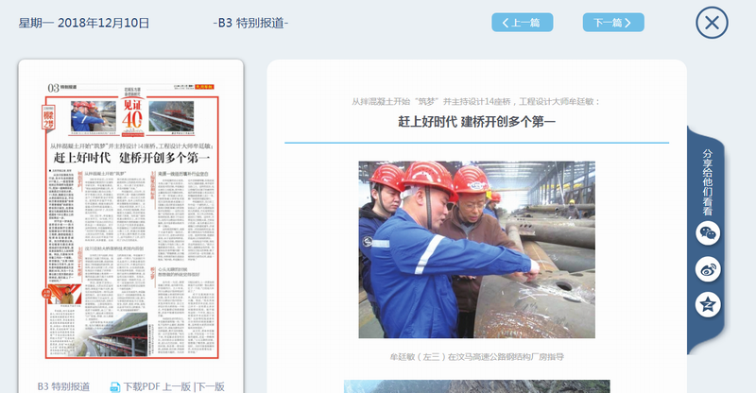The image size is (756, 393).
Task: Close the article viewer with X icon
Action: [713, 22]
